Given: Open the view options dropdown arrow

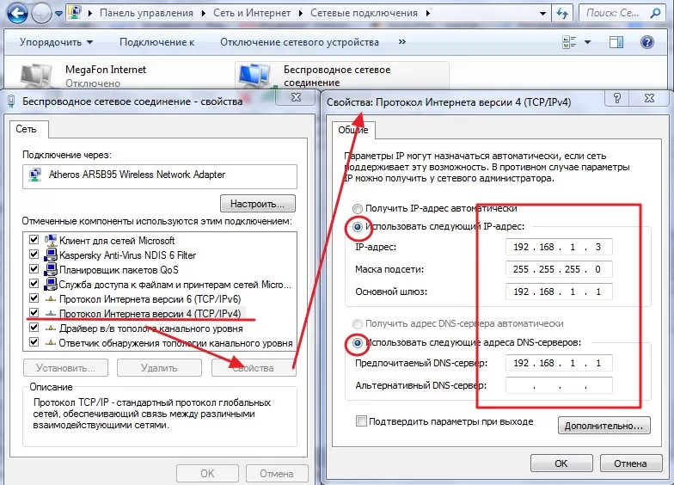Looking at the screenshot, I should coord(587,42).
